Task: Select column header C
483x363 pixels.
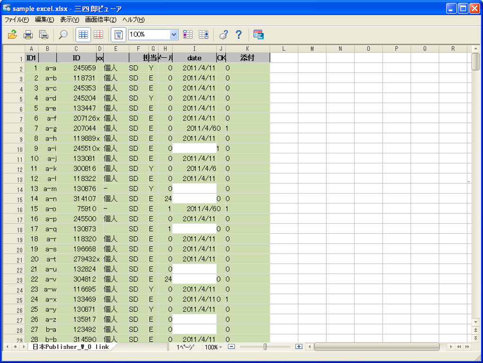Action: click(x=76, y=49)
